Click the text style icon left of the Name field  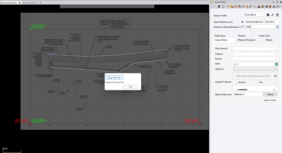point(235,64)
